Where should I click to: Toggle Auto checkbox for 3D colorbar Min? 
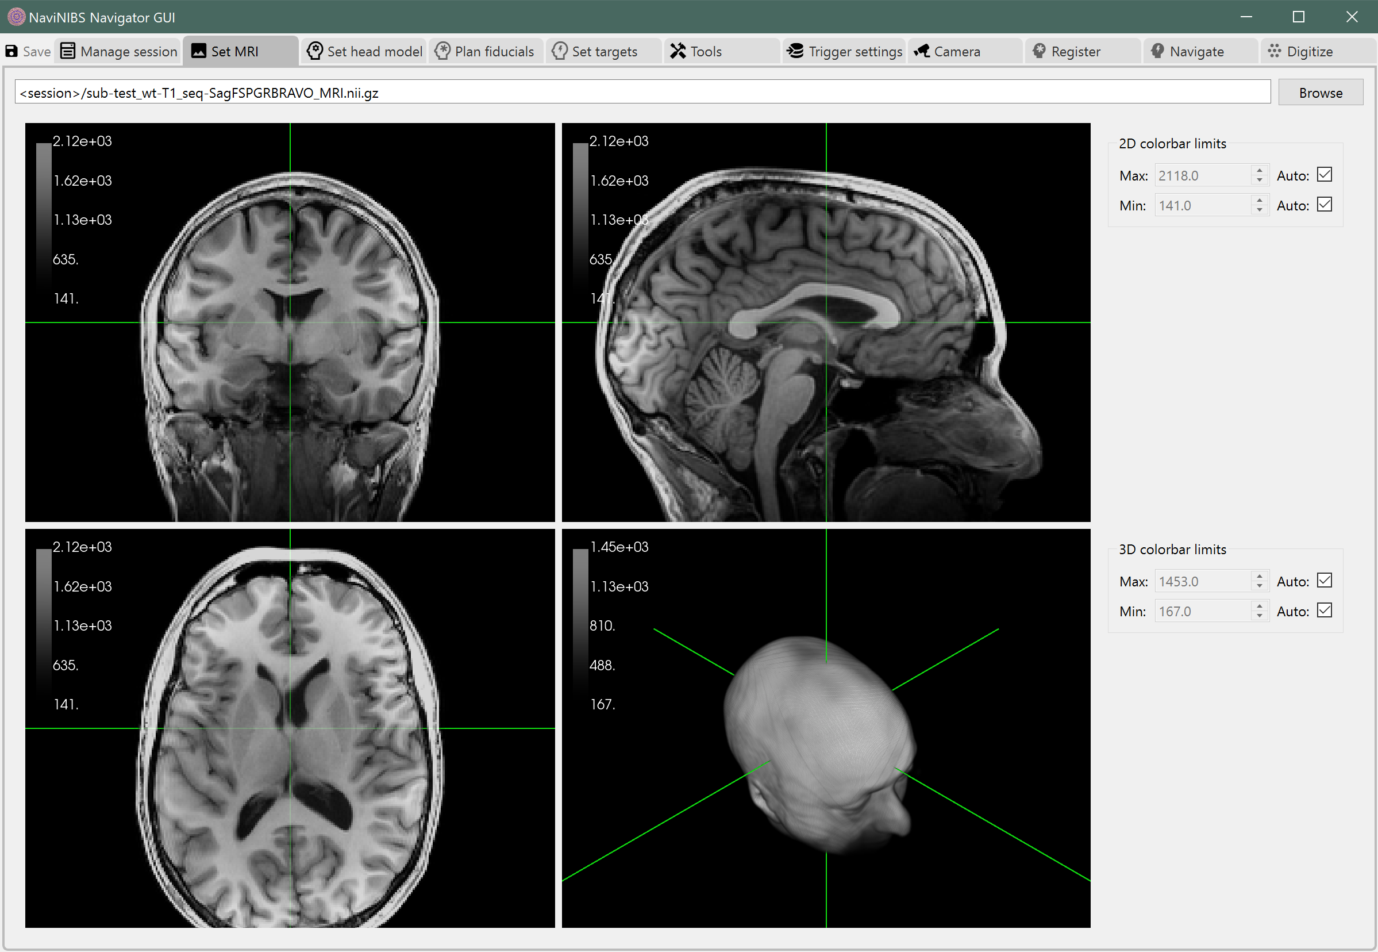(1325, 610)
